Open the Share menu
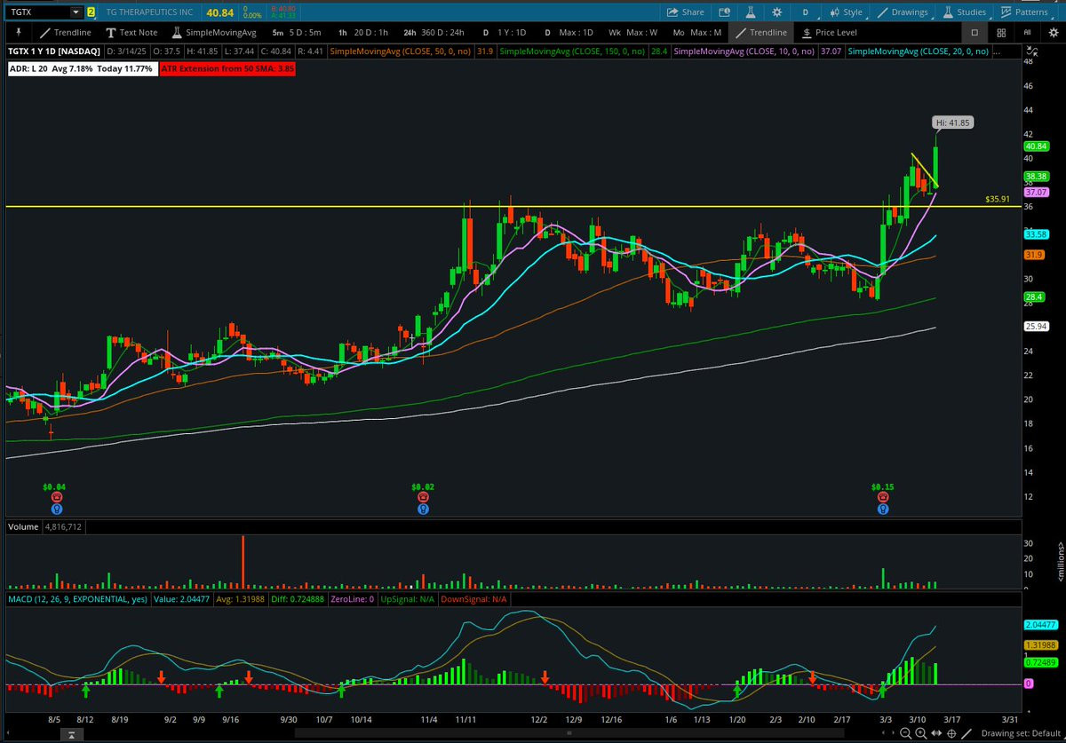 (684, 12)
